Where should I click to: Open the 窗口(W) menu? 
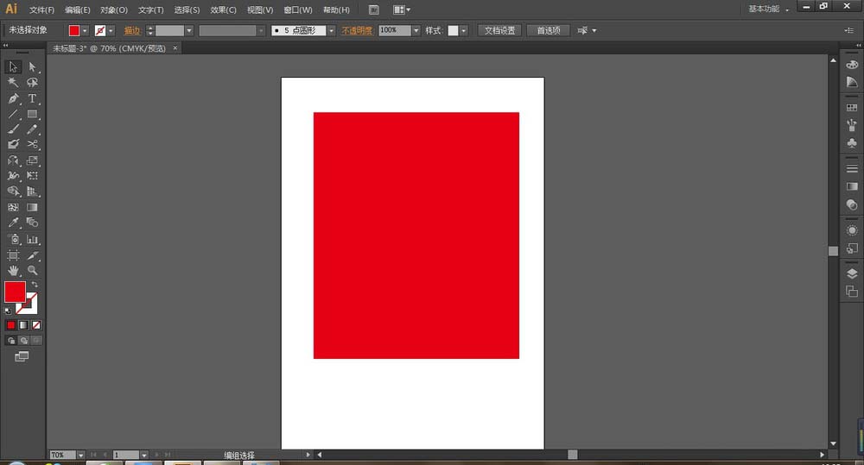(x=297, y=9)
